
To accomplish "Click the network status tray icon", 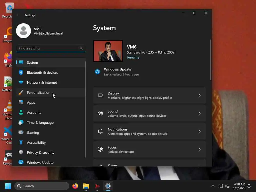I will (221, 186).
